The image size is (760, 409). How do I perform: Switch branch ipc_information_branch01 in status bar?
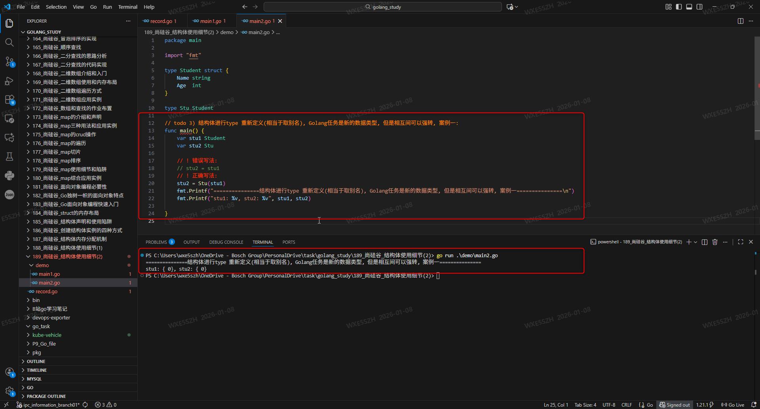pos(48,405)
